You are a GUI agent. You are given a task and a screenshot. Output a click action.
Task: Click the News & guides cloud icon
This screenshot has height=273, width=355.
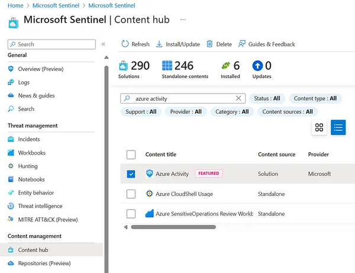[11, 95]
